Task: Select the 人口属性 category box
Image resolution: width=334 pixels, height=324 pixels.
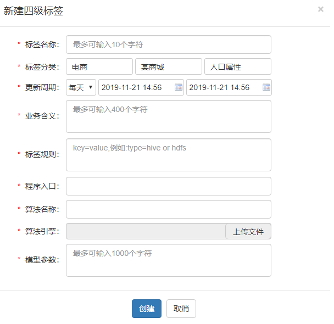Action: click(x=238, y=66)
